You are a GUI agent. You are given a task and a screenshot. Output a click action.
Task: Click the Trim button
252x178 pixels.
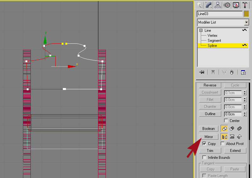[x=210, y=151]
